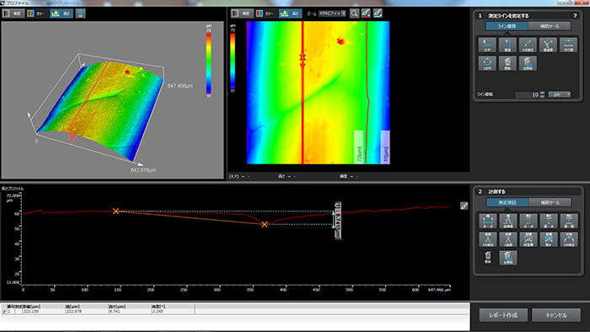Switch to the line type tab in section 1
The height and width of the screenshot is (332, 590).
coord(507,26)
